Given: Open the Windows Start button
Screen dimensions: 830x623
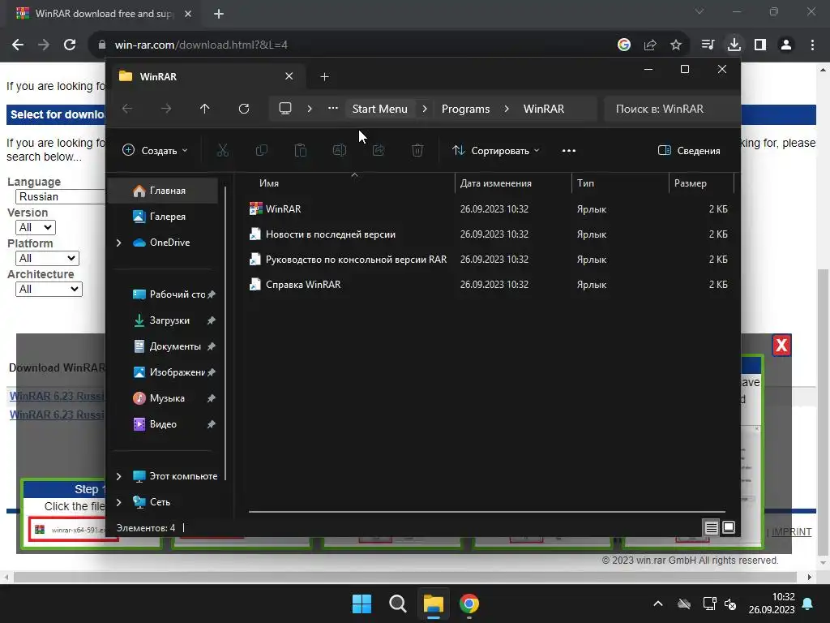Looking at the screenshot, I should click(x=362, y=604).
